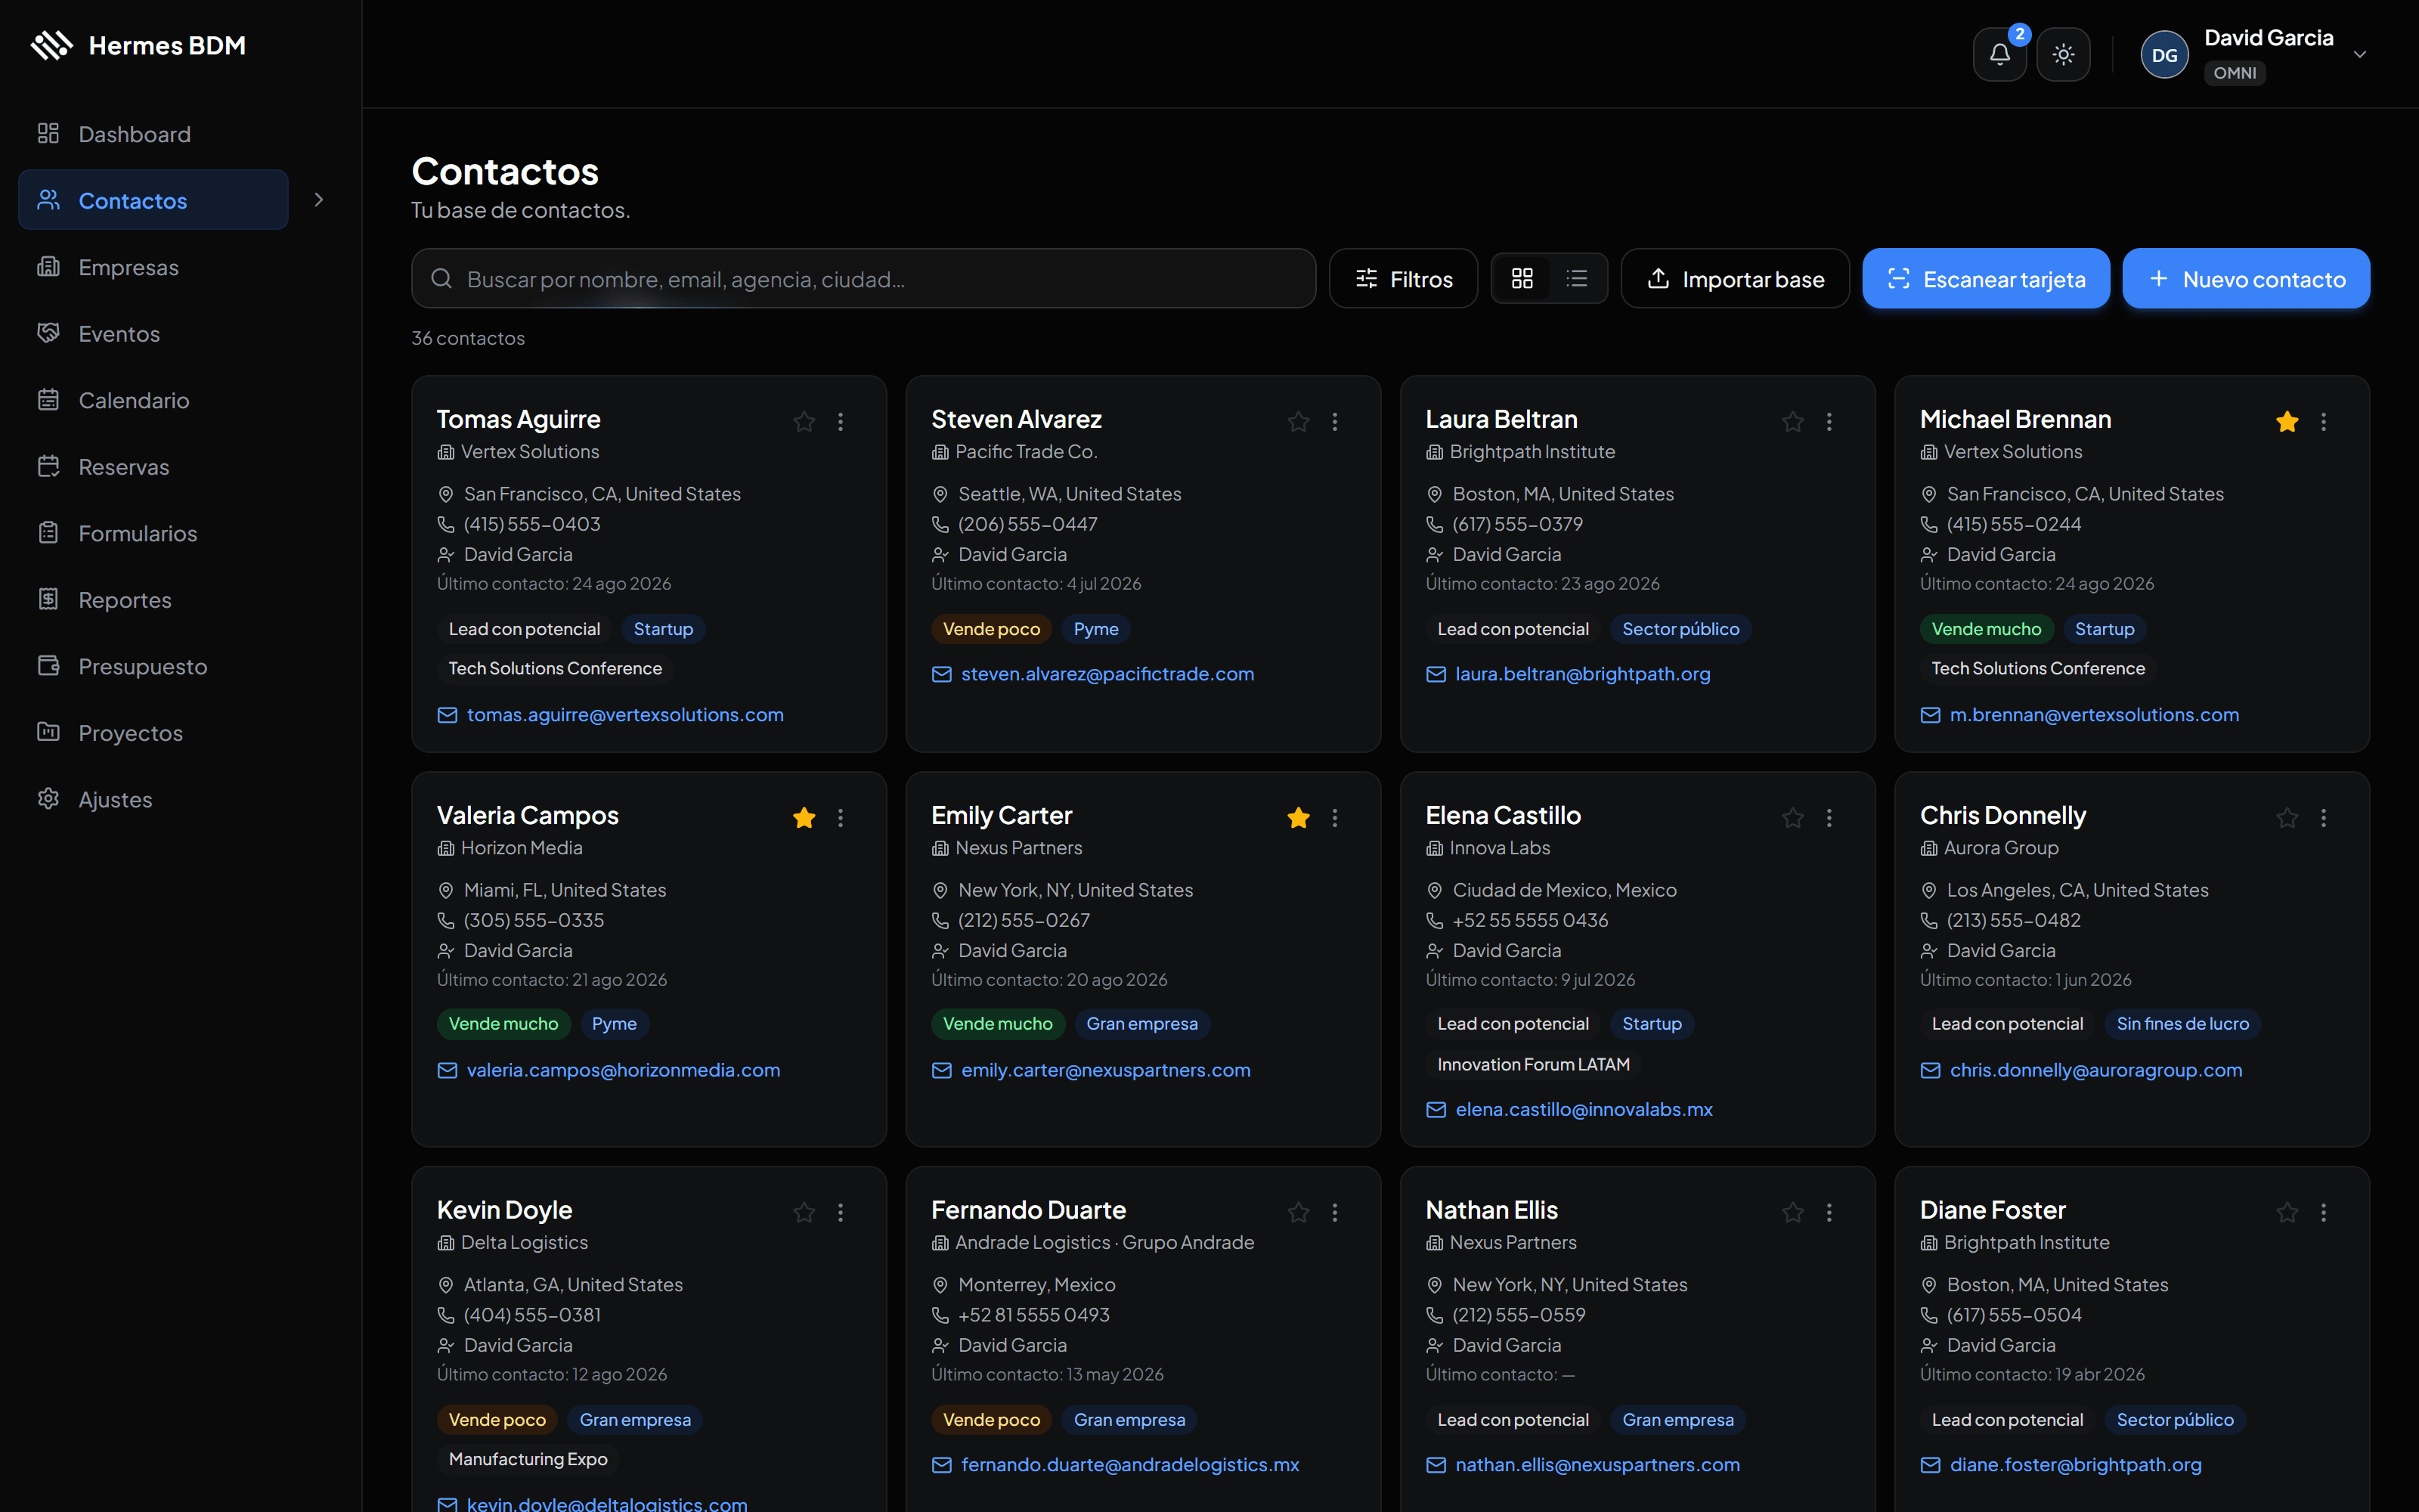
Task: Click the contact search field
Action: pyautogui.click(x=863, y=279)
